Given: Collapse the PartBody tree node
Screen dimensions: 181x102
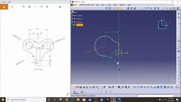Looking at the screenshot, I should pos(72,25).
